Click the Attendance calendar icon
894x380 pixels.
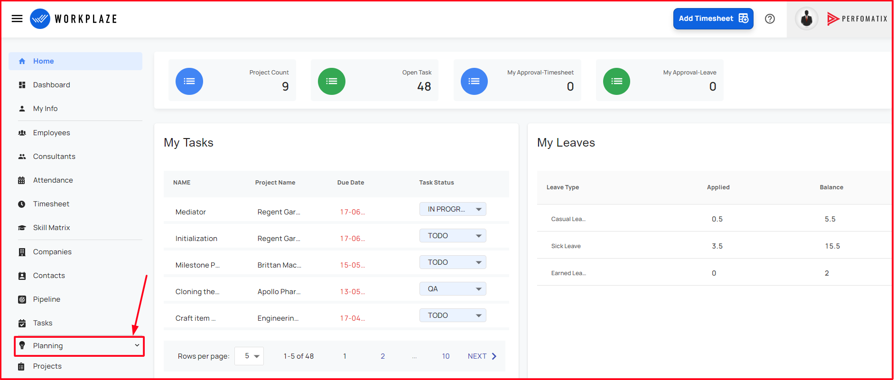click(21, 180)
